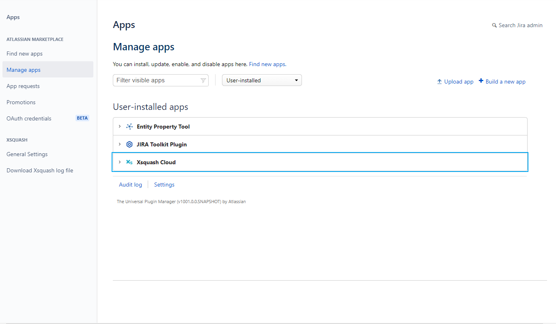Click the filter funnel icon in the filter field
Image resolution: width=556 pixels, height=324 pixels.
pyautogui.click(x=203, y=80)
